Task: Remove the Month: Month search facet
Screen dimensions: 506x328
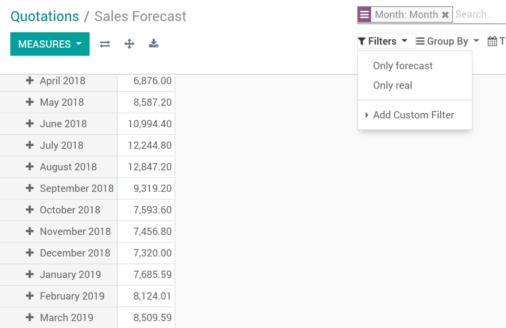Action: [446, 15]
